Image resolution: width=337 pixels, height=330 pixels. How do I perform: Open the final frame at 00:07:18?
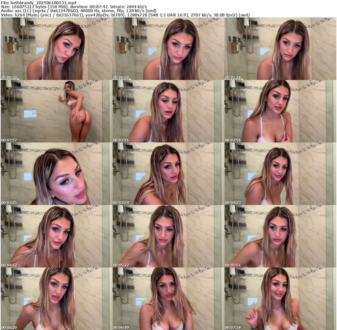click(280, 299)
